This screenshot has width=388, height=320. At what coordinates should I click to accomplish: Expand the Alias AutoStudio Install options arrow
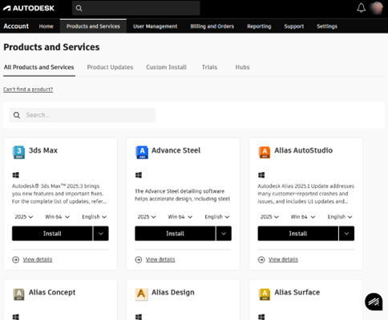(346, 234)
